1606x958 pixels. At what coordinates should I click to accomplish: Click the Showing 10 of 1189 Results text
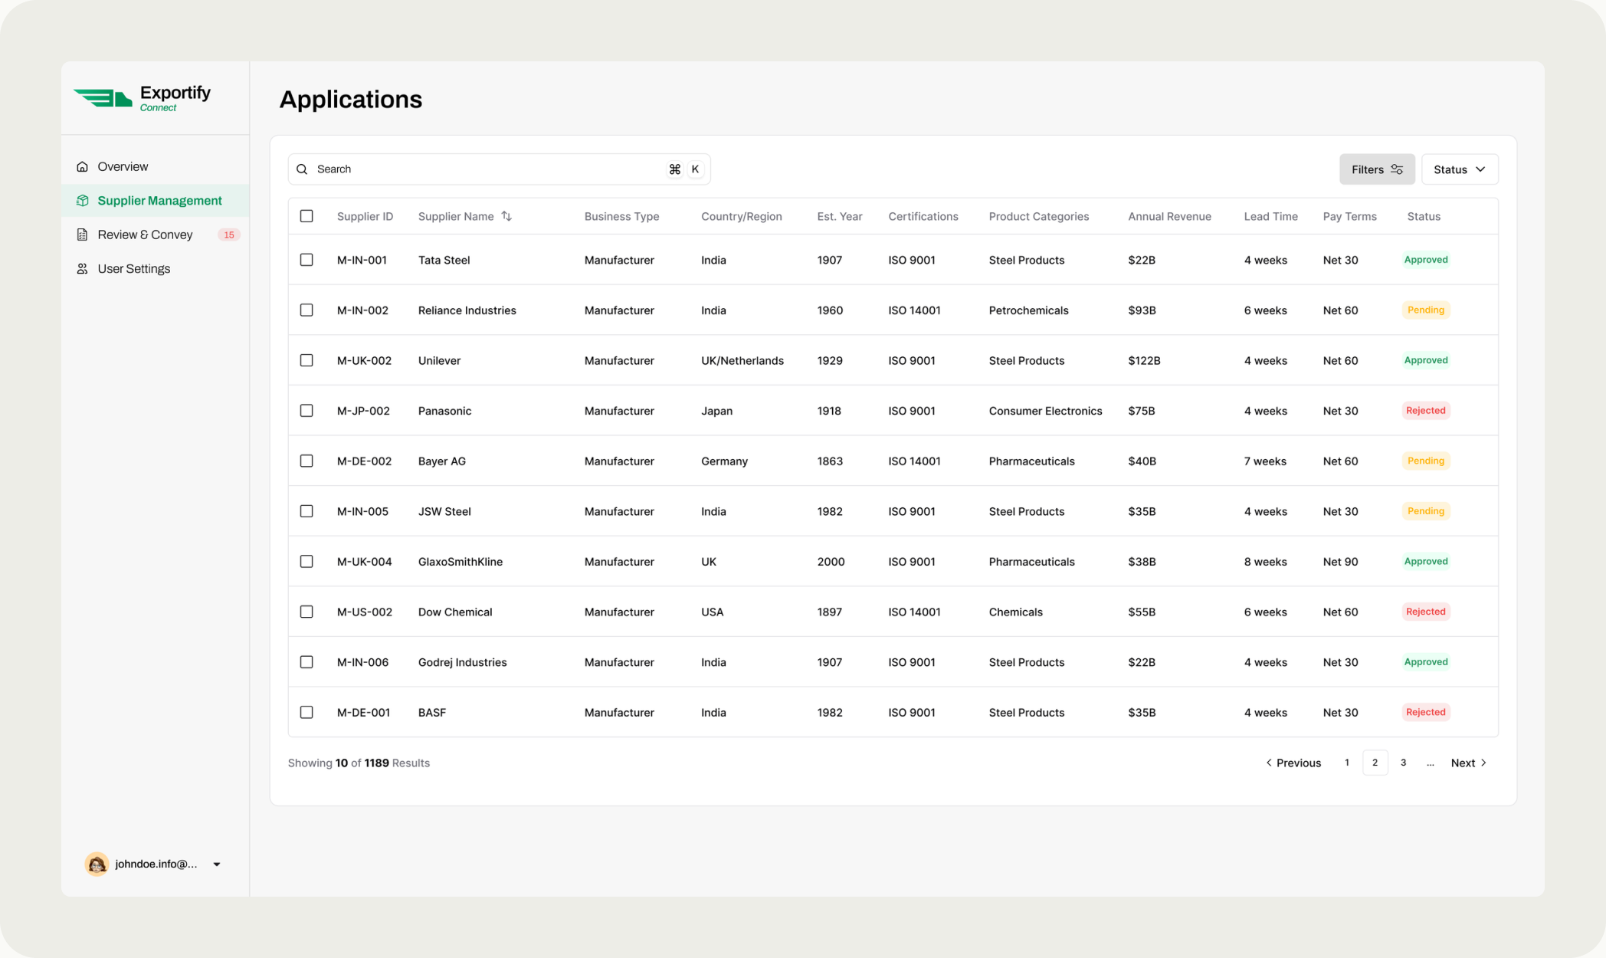click(359, 763)
